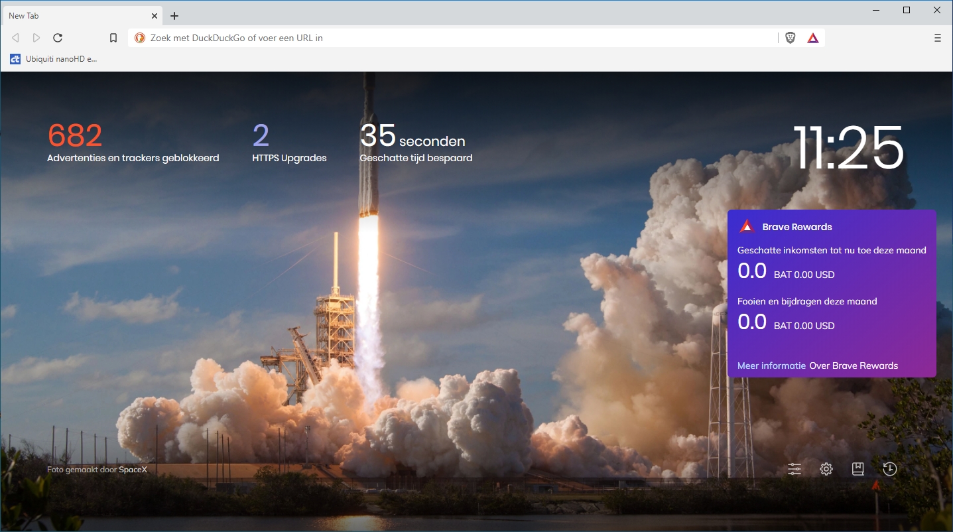Open the customize dashboard sliders icon
The height and width of the screenshot is (532, 953).
pyautogui.click(x=794, y=469)
